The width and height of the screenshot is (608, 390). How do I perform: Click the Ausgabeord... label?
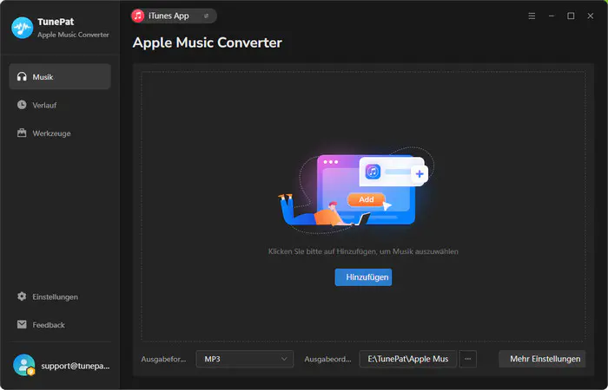pyautogui.click(x=327, y=359)
